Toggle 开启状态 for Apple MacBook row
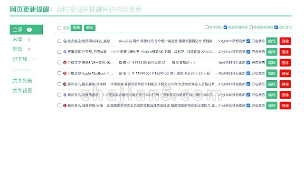304x190 pixels. click(248, 73)
